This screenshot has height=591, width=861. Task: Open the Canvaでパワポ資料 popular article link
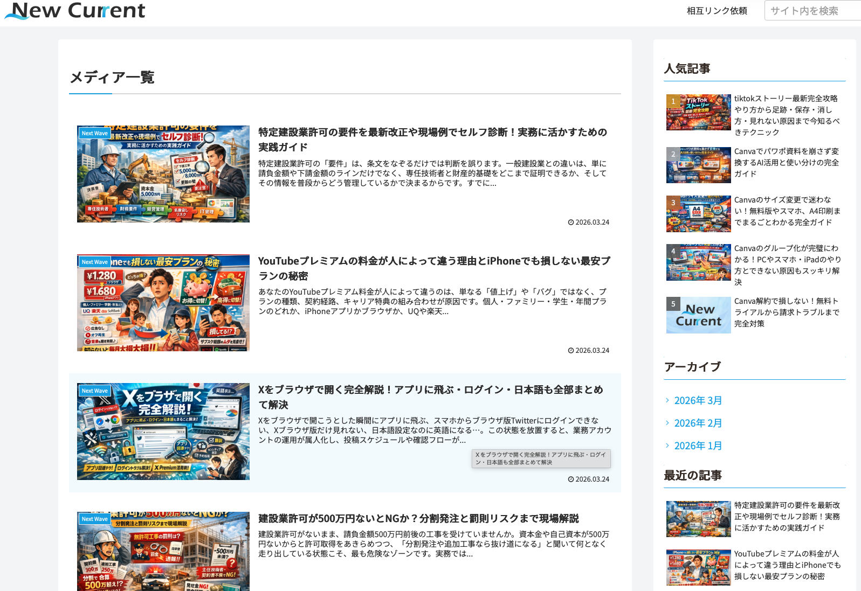pos(787,163)
